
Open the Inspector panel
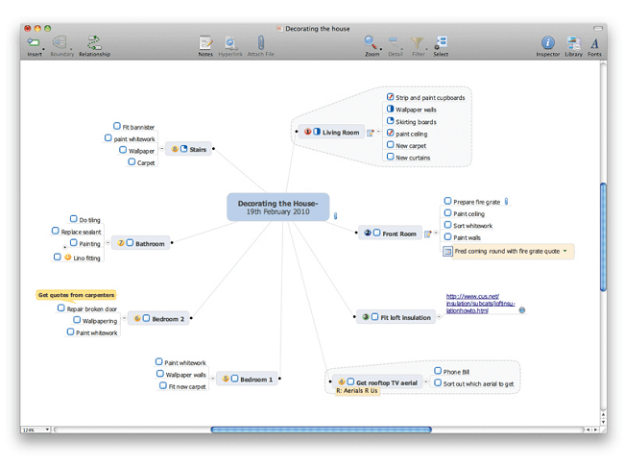click(x=547, y=42)
